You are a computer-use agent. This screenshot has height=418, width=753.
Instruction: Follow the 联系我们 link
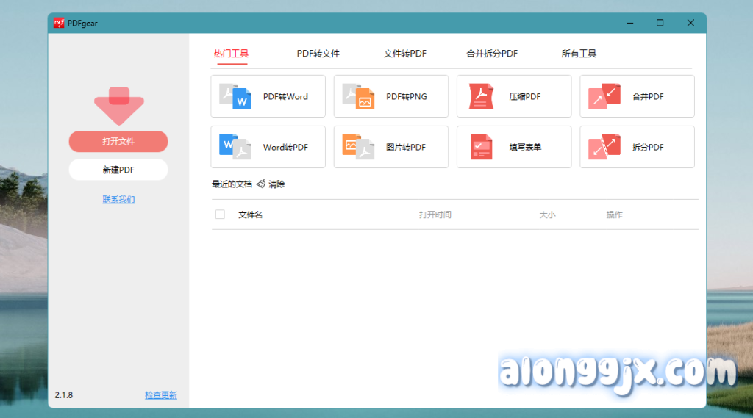coord(118,199)
